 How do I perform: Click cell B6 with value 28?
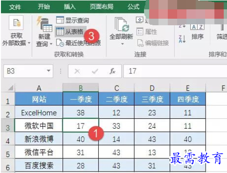(81, 165)
